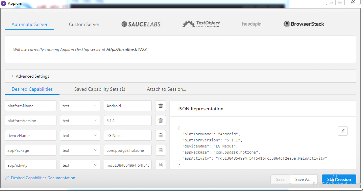The height and width of the screenshot is (191, 363).
Task: Open Saved Capability Sets tab
Action: [x=100, y=89]
